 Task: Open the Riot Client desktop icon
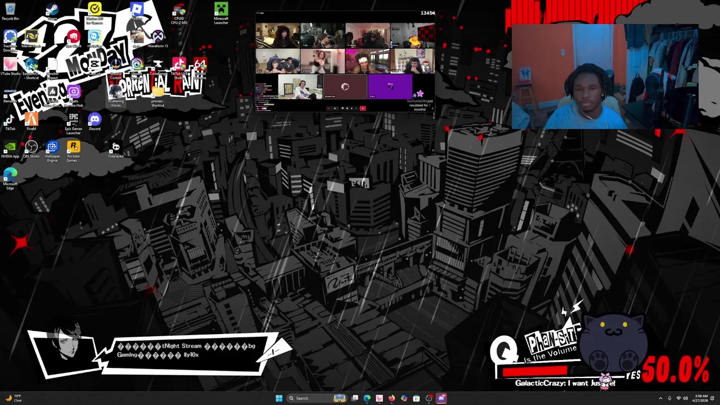tap(73, 39)
